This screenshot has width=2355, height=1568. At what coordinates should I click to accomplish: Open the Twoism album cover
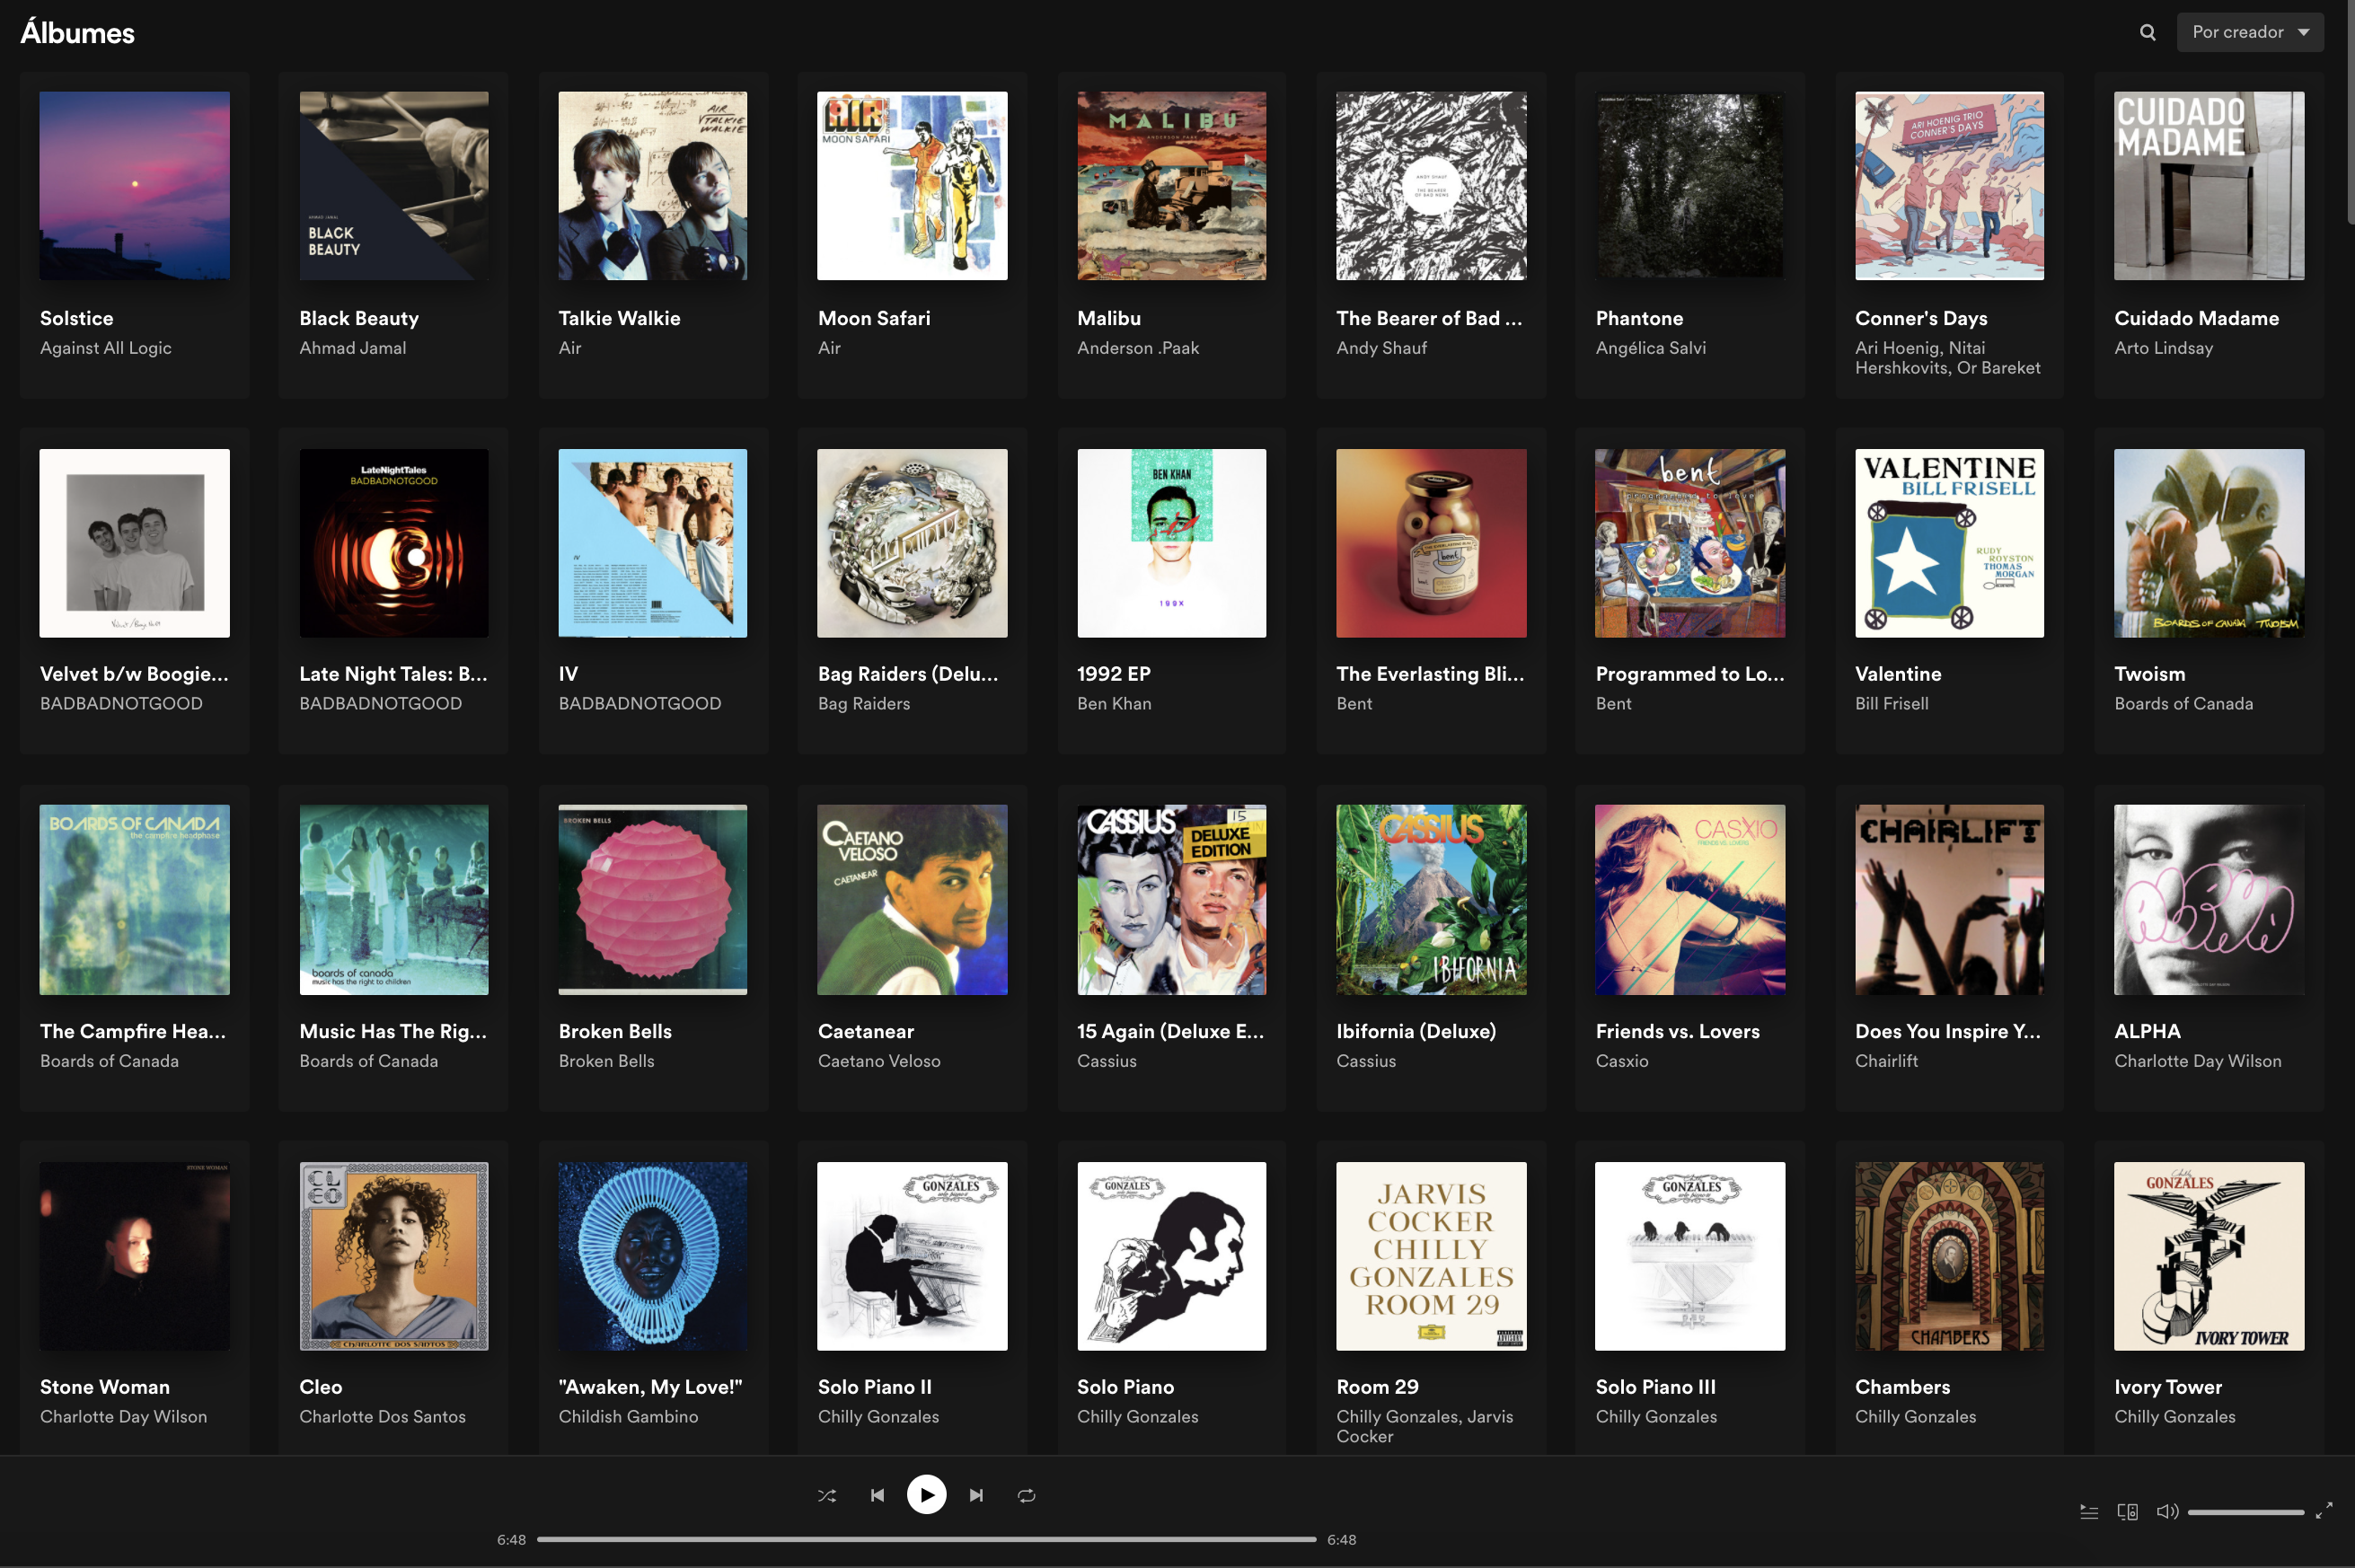pos(2209,543)
